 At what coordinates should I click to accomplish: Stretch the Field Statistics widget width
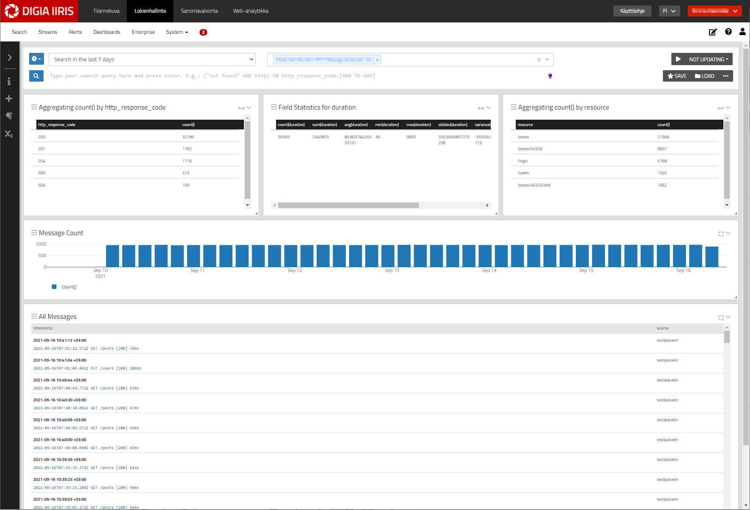(481, 108)
